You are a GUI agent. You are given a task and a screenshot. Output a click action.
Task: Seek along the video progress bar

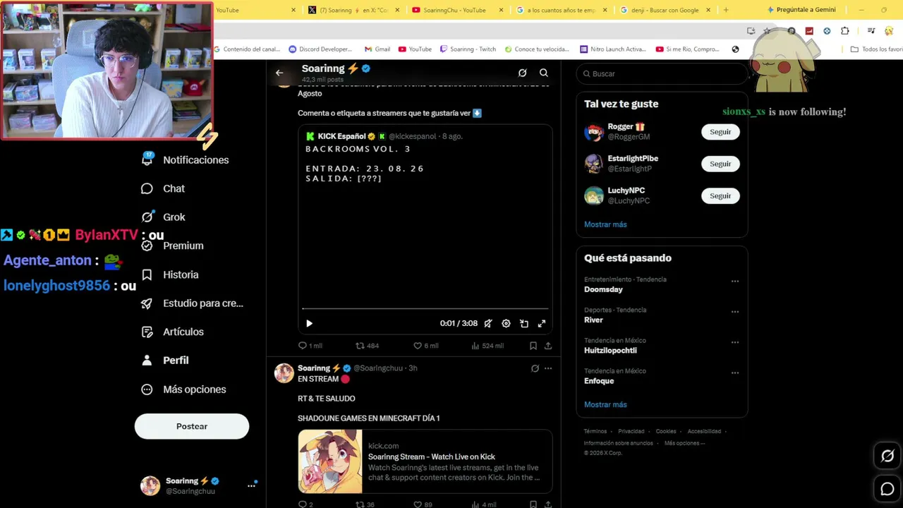pos(425,308)
